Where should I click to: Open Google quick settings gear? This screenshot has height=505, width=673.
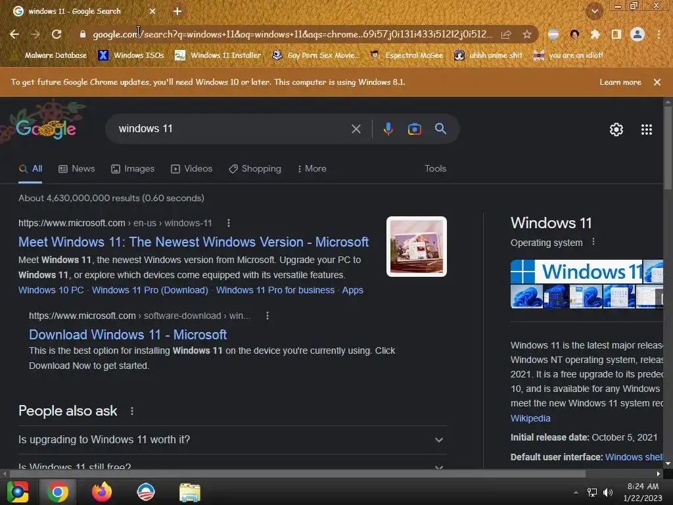click(x=616, y=130)
